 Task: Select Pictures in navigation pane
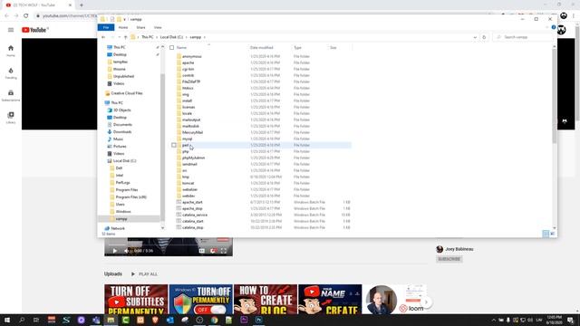120,147
